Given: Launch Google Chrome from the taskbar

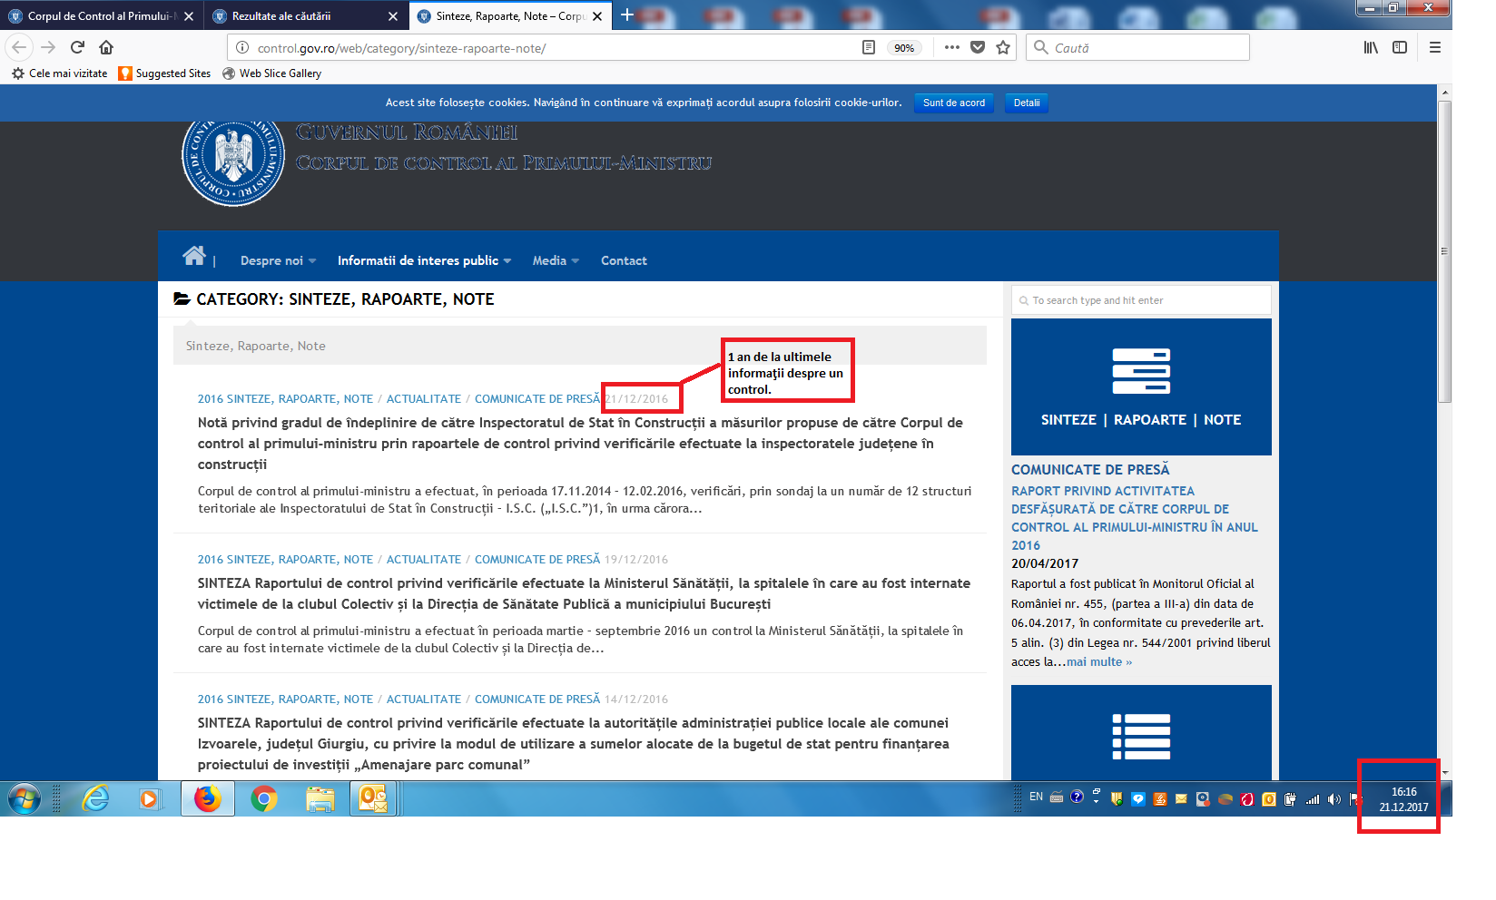Looking at the screenshot, I should (264, 798).
